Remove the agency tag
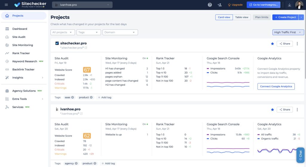The width and height of the screenshot is (306, 167). point(76,163)
